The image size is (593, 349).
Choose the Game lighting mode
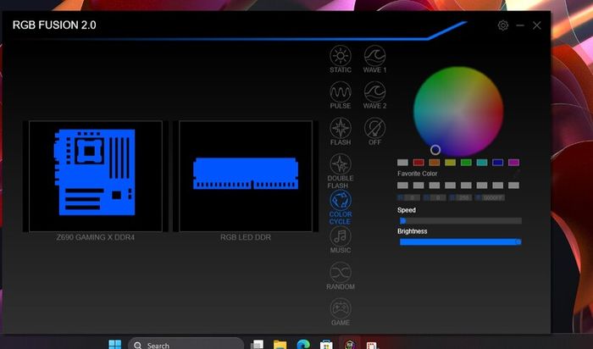341,312
